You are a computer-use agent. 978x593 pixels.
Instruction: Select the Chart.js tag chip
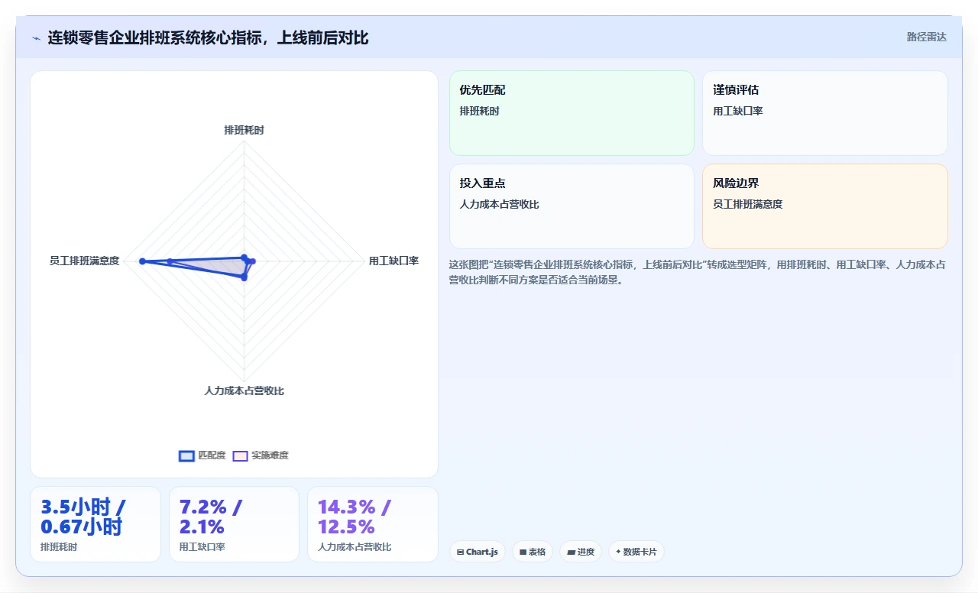pyautogui.click(x=478, y=552)
